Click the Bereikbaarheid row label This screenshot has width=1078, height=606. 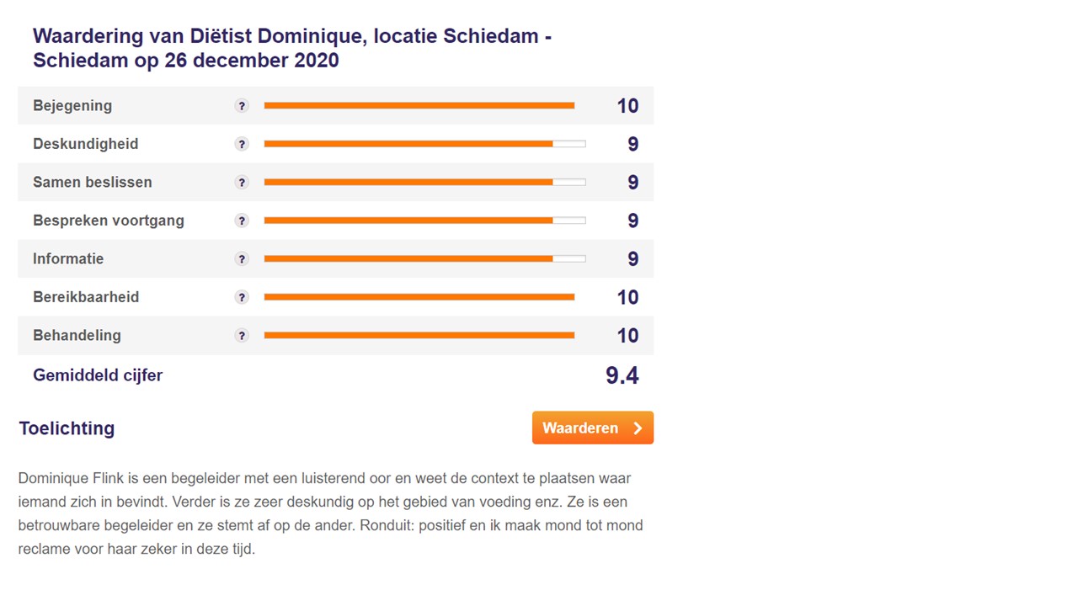pyautogui.click(x=86, y=297)
